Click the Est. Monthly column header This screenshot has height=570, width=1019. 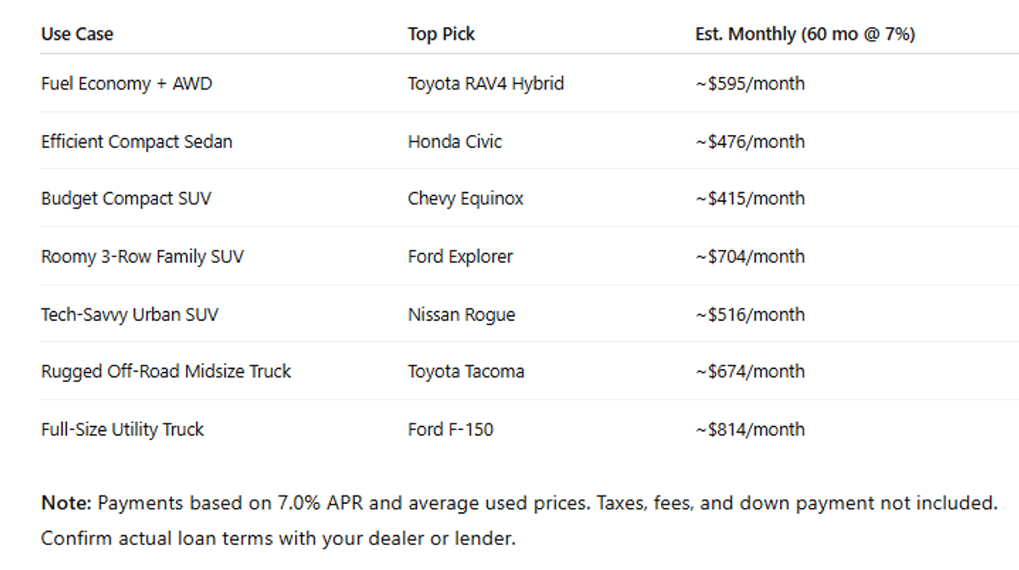tap(805, 34)
